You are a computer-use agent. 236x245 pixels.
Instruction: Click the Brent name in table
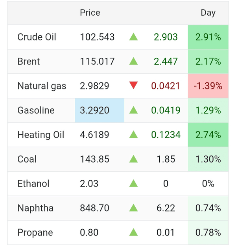tap(28, 62)
